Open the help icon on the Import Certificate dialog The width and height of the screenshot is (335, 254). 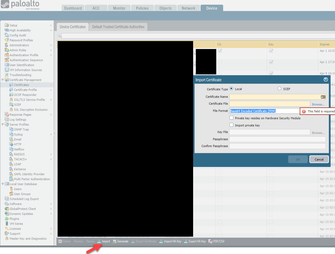tap(326, 80)
